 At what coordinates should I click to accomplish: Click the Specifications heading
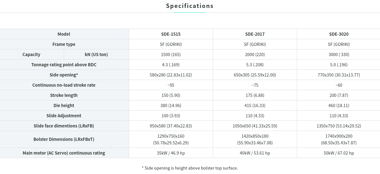tap(190, 6)
